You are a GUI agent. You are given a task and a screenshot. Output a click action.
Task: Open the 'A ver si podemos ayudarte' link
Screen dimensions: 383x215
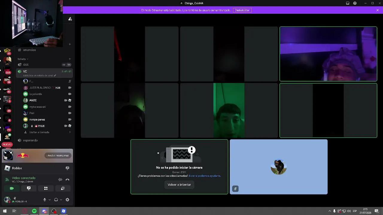point(205,176)
